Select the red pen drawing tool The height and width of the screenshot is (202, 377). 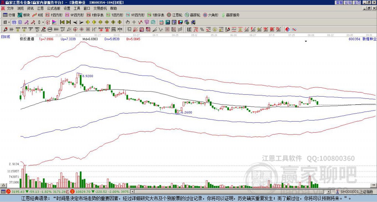pyautogui.click(x=5, y=29)
